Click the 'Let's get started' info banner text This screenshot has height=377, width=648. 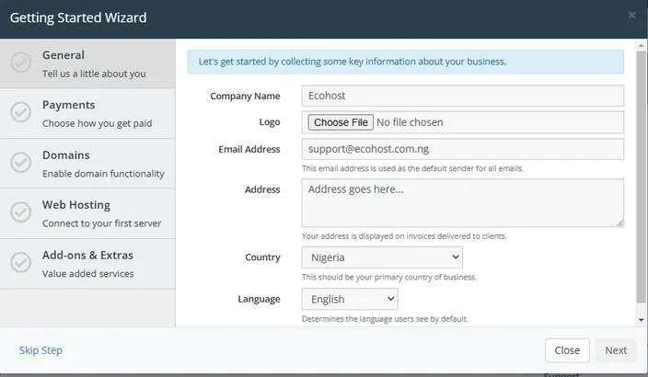point(353,62)
